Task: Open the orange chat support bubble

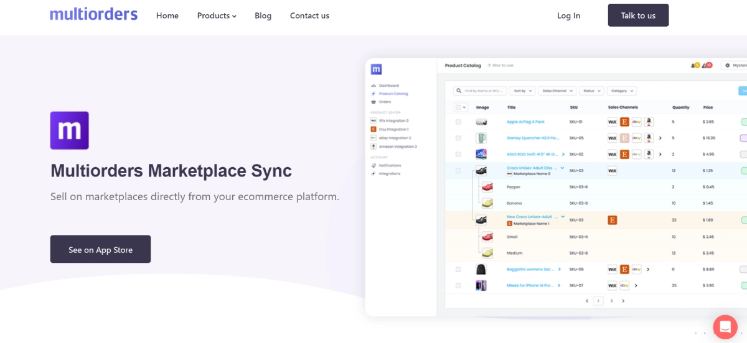Action: (725, 327)
